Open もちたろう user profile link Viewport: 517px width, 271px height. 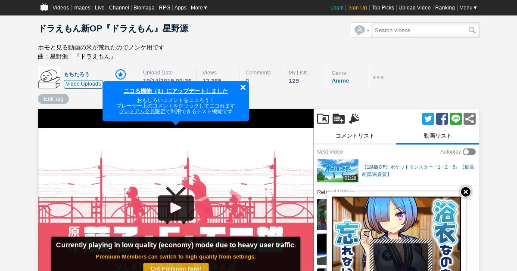[77, 74]
